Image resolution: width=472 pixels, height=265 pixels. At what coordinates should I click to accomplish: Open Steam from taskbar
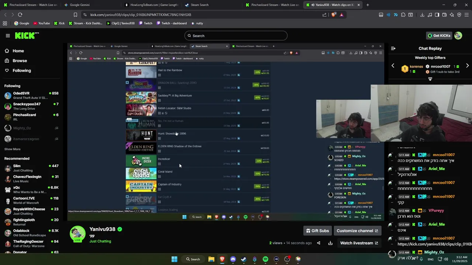244,259
